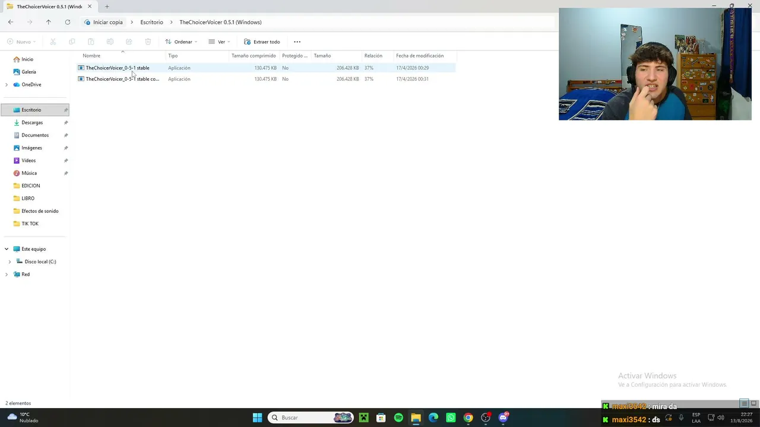Click Extraer todo to extract all files

pos(262,42)
